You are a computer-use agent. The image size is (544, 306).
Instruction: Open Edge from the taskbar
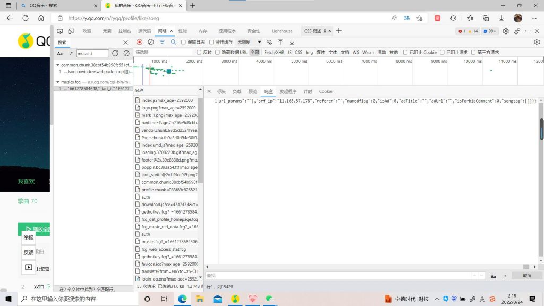(x=183, y=299)
